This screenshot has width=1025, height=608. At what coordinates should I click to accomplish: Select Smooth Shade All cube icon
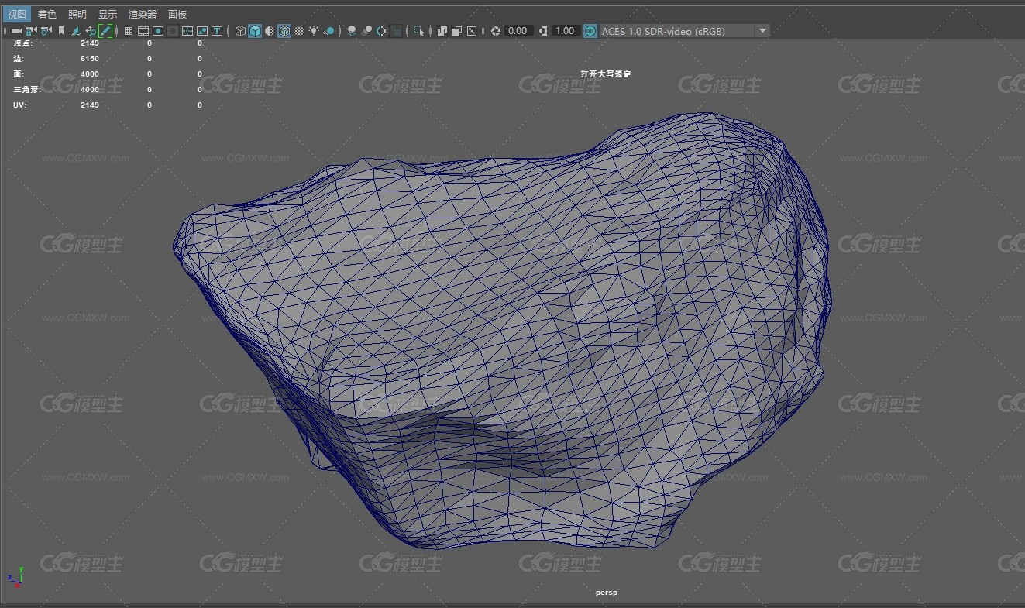pyautogui.click(x=255, y=31)
